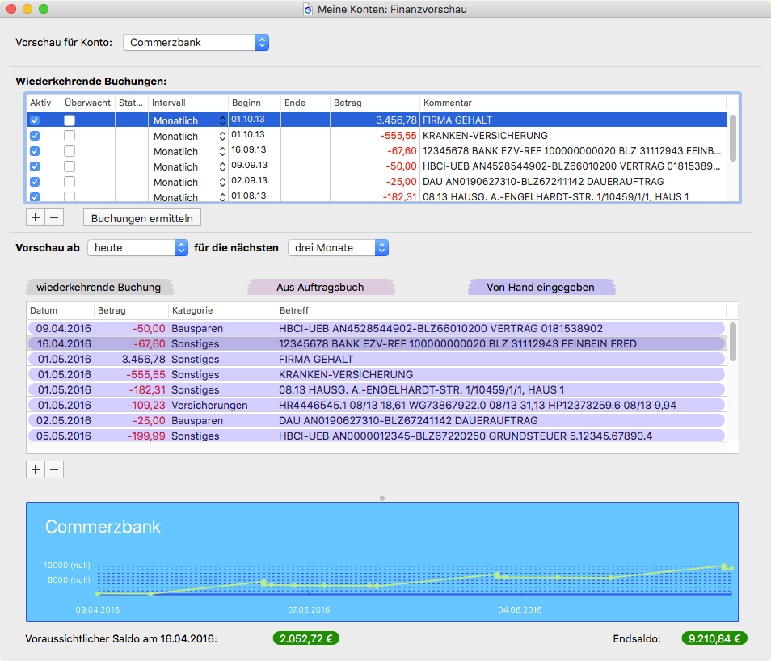771x661 pixels.
Task: Enable Überwacht for KRANKEN-VERSICHERUNG row
Action: point(70,136)
